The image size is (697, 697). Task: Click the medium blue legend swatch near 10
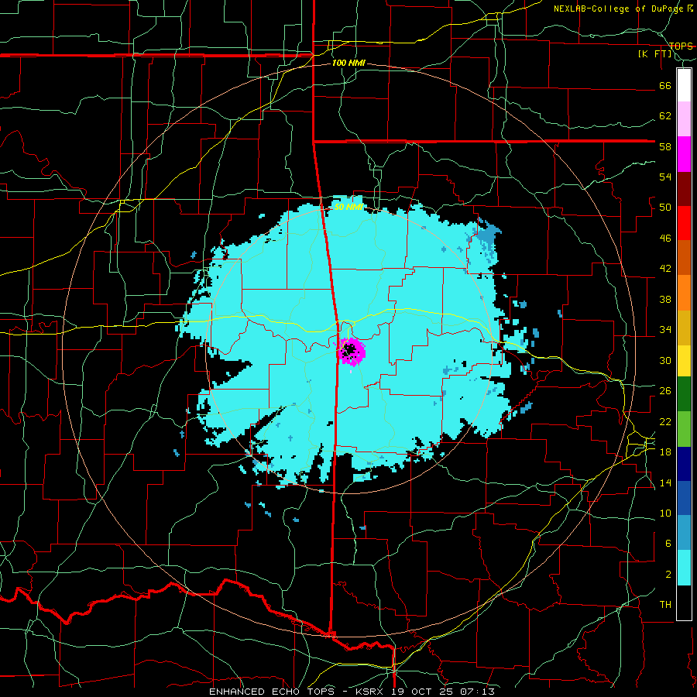pyautogui.click(x=684, y=499)
